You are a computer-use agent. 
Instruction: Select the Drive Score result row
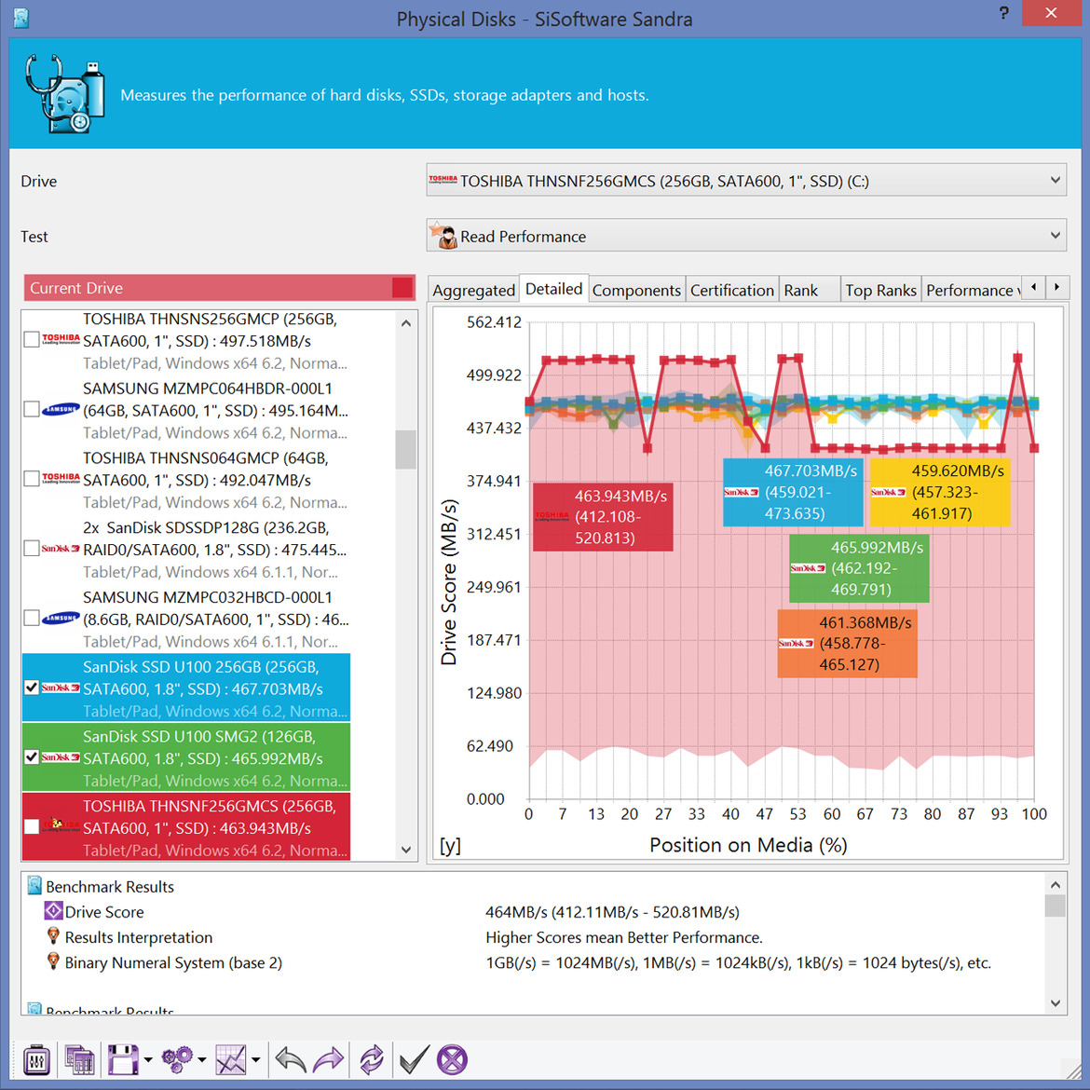(x=534, y=911)
